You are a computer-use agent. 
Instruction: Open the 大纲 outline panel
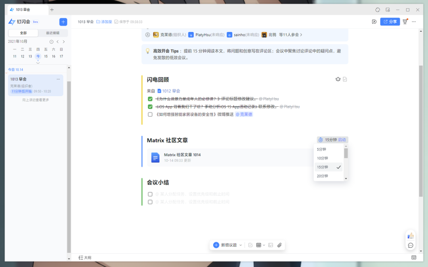pos(85,258)
